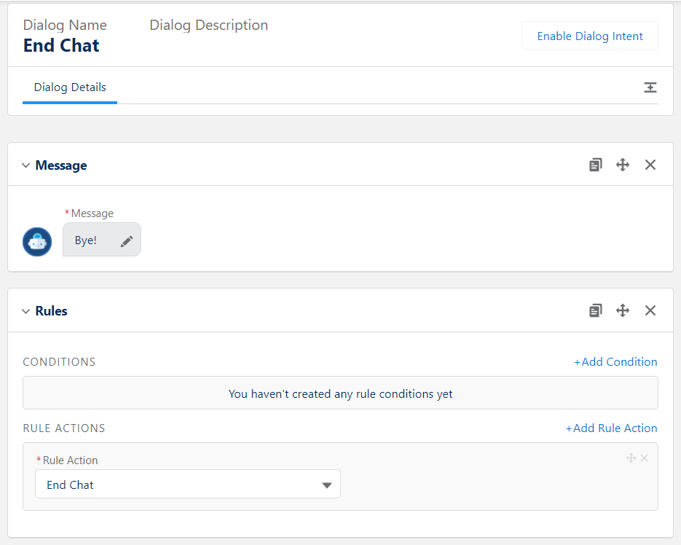This screenshot has width=681, height=545.
Task: Click the pencil icon to edit the Bye! message
Action: coord(127,241)
